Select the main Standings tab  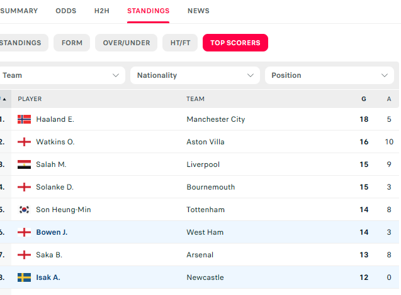pos(149,11)
